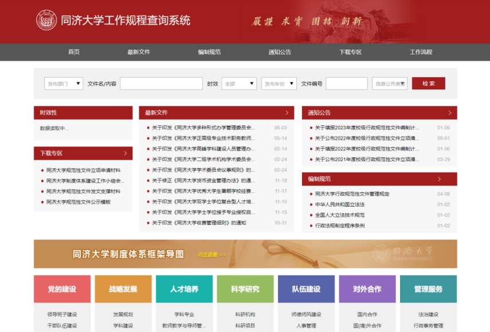Open 高峰学科建设人员管理 document link
This screenshot has height=332, width=490.
coord(203,149)
